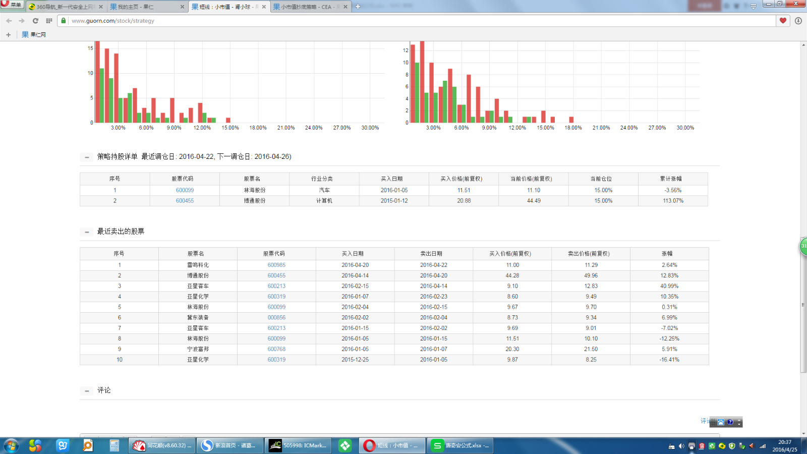Click the red heart bookmark icon
807x454 pixels.
click(x=783, y=21)
